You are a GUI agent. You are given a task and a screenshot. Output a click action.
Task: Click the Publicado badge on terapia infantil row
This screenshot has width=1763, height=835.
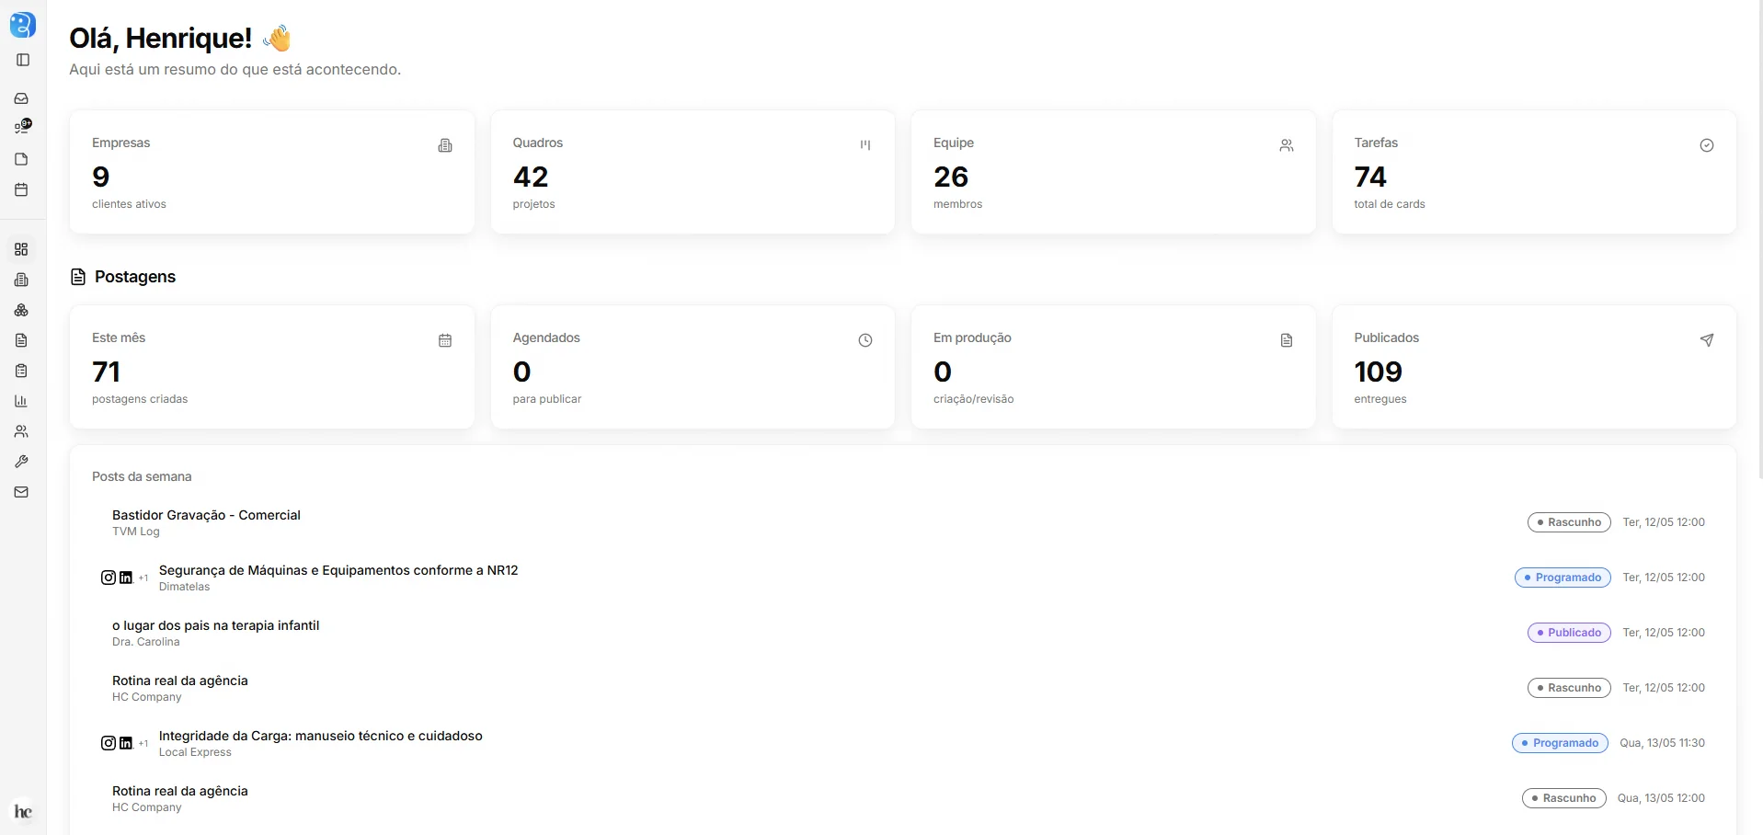1569,633
